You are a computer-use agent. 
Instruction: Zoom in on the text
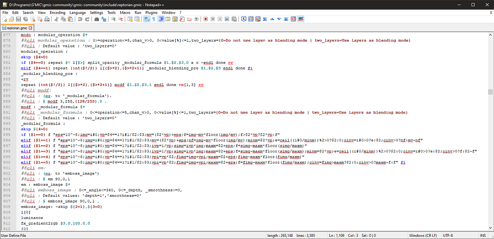(112, 19)
